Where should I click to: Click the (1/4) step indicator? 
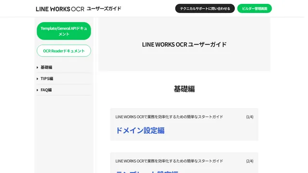click(x=250, y=117)
